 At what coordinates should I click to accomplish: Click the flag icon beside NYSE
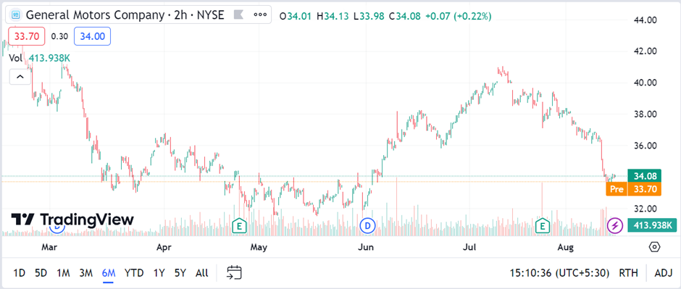tap(239, 15)
